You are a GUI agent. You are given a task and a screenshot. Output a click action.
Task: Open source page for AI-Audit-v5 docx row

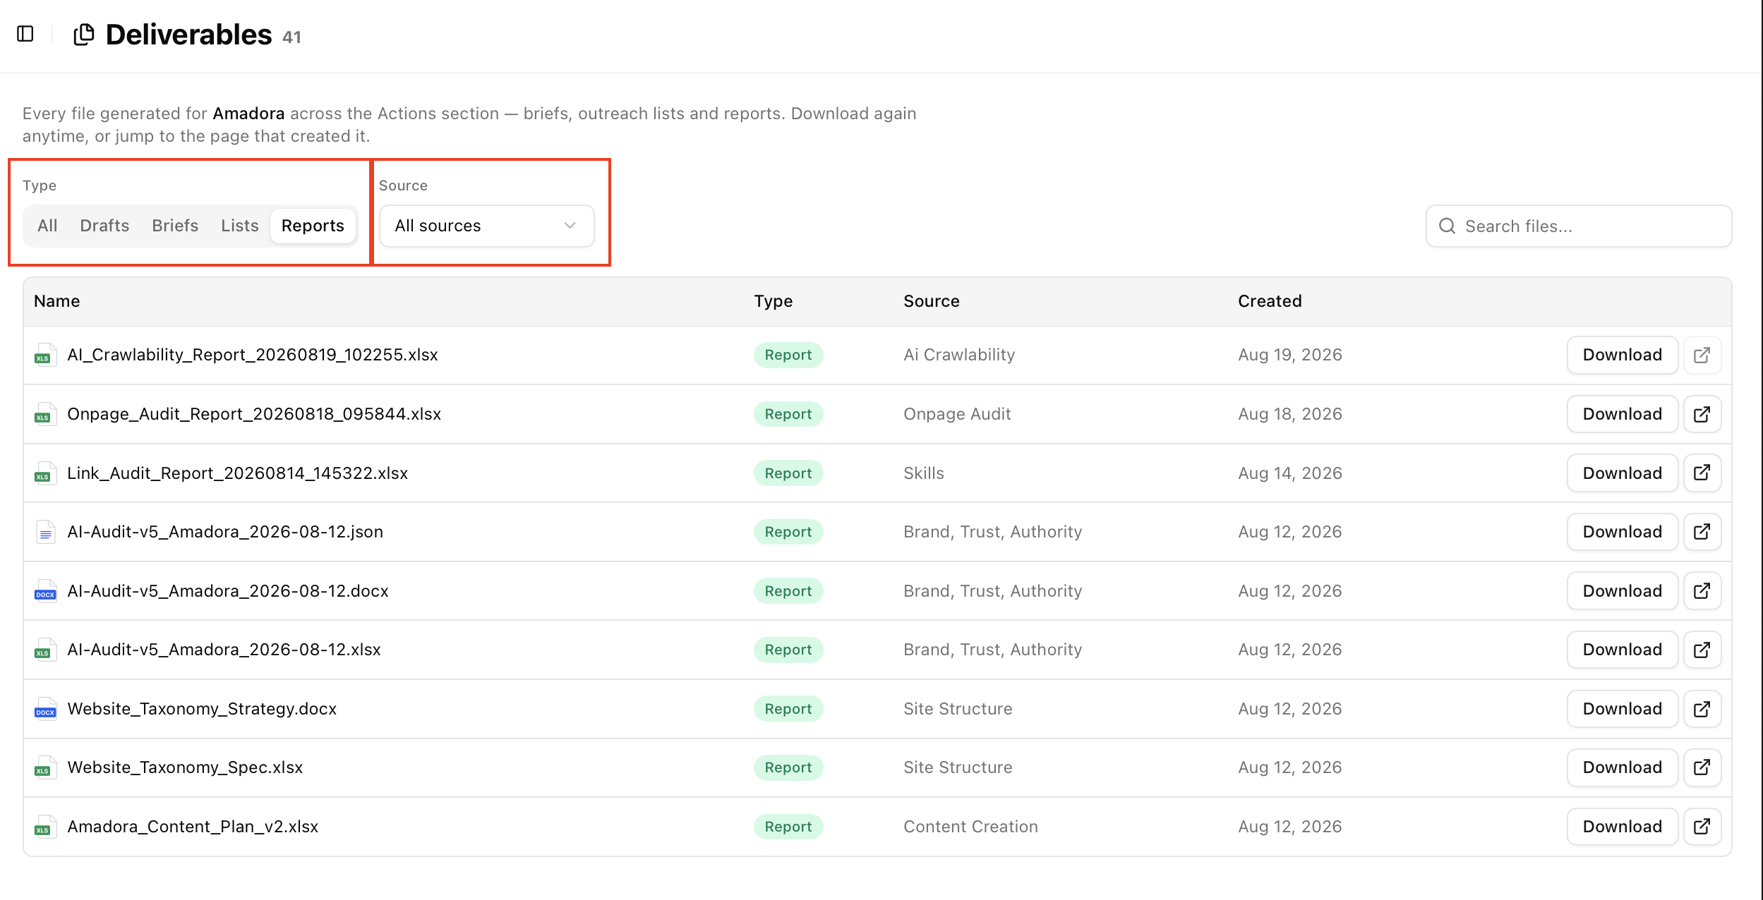[1702, 591]
